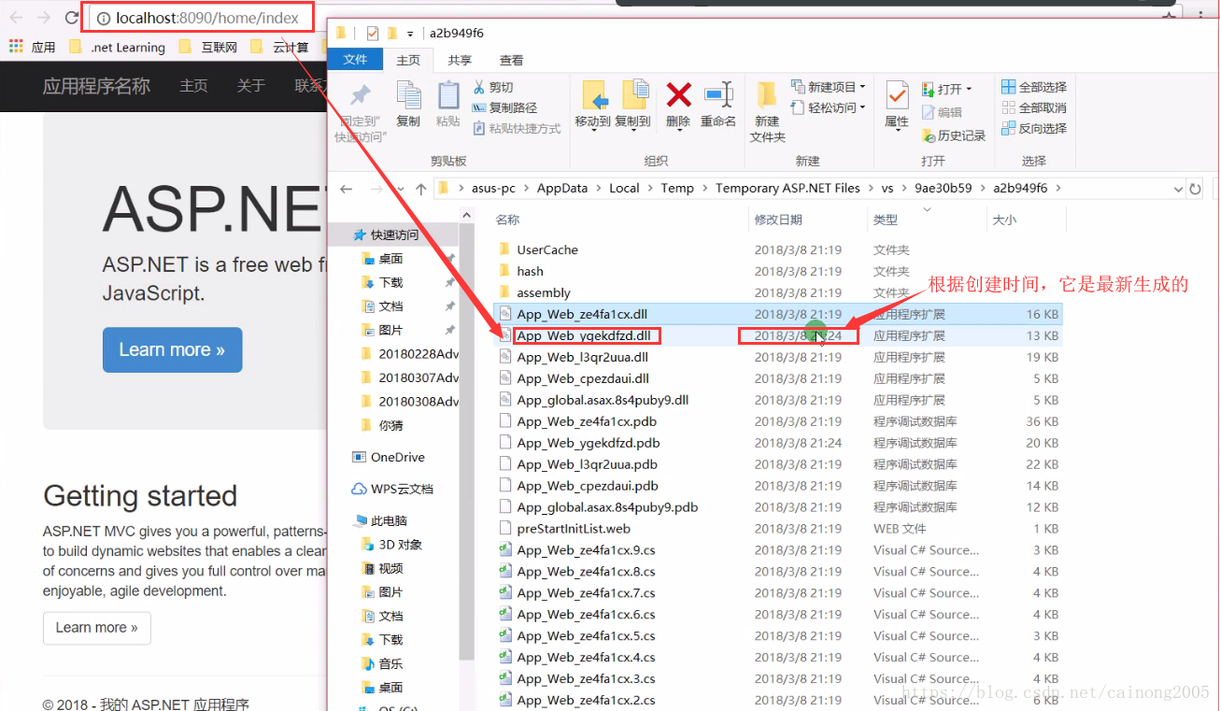Screen dimensions: 1220x711
Task: Open 音乐 (Music) folder in sidebar
Action: click(x=382, y=663)
